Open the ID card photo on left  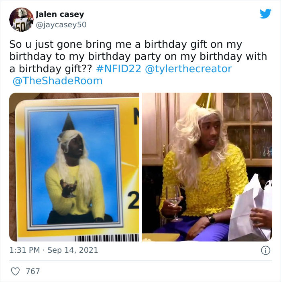(74, 167)
